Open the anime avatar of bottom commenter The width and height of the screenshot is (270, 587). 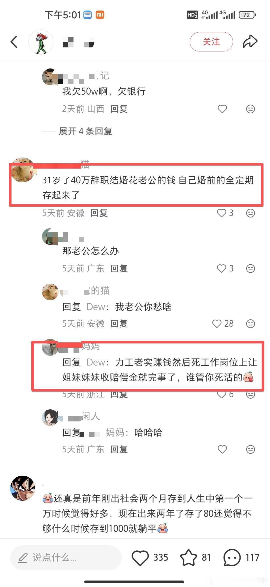[x=23, y=488]
